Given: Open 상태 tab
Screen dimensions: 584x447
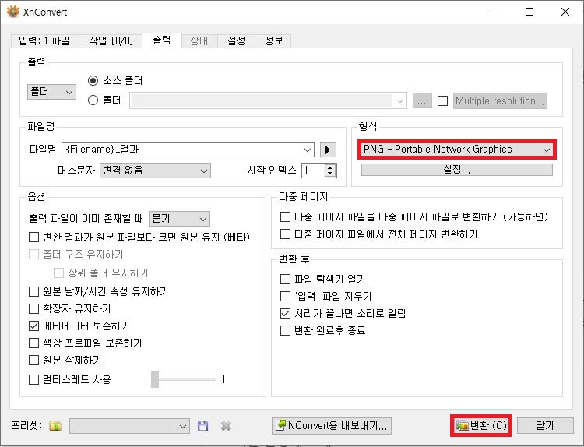Looking at the screenshot, I should point(199,40).
